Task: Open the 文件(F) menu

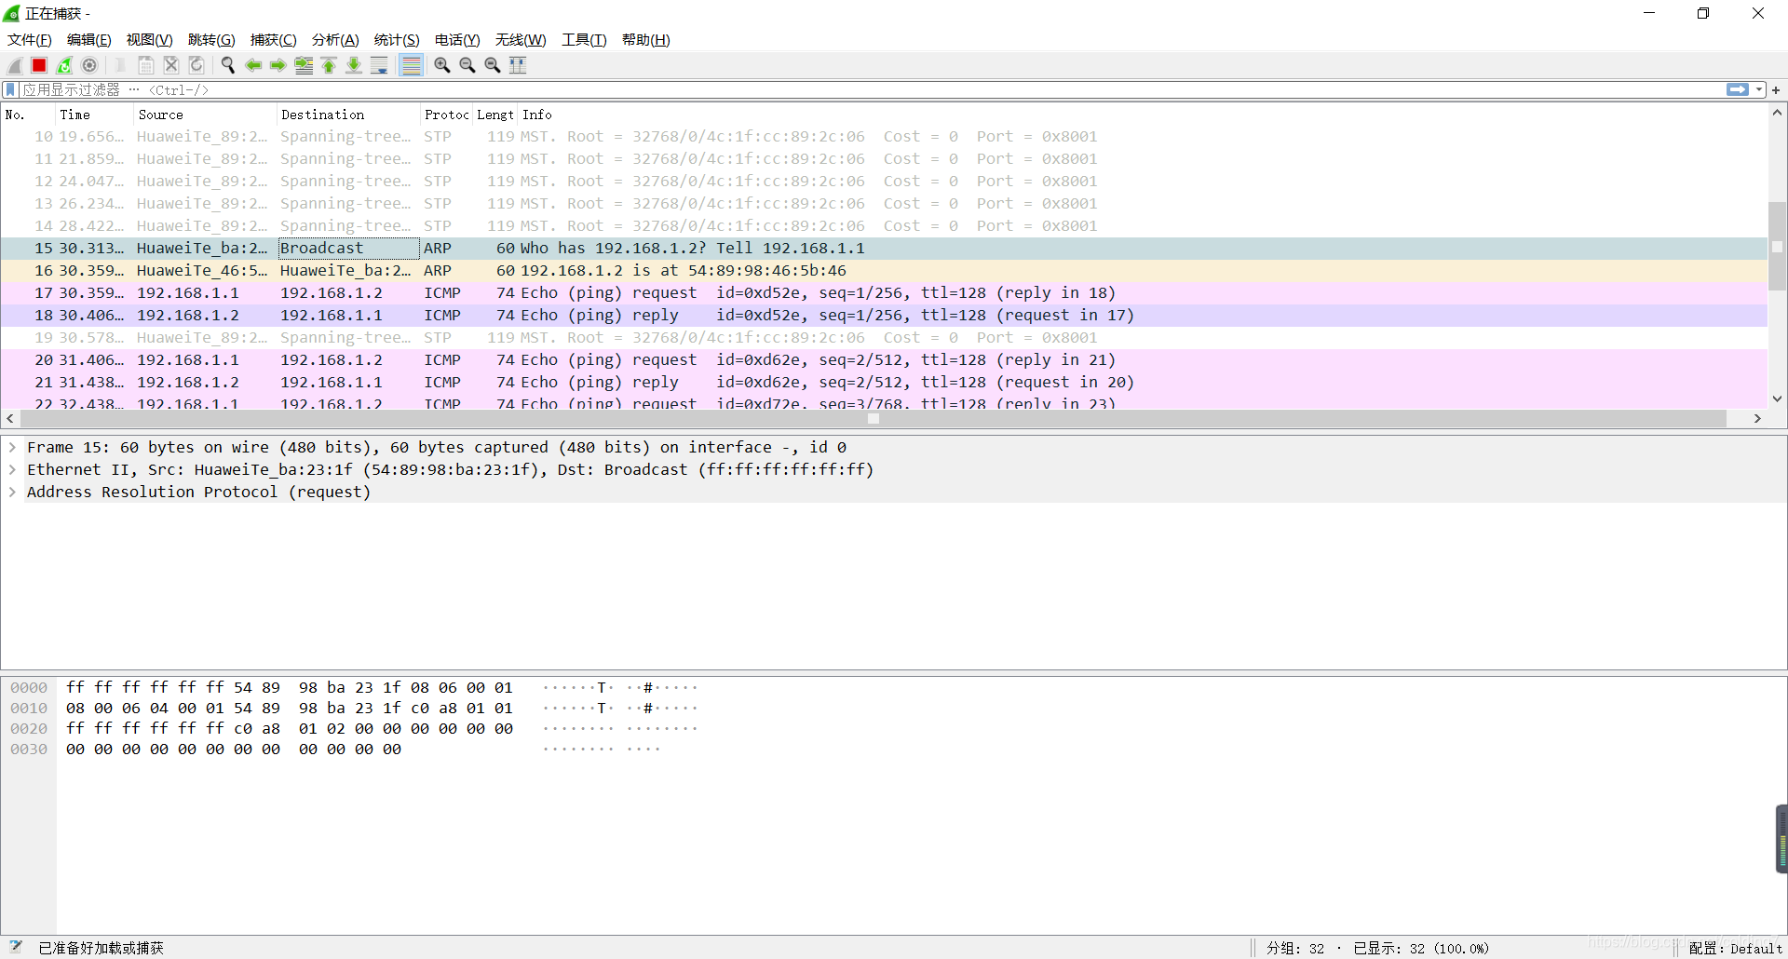Action: click(29, 40)
